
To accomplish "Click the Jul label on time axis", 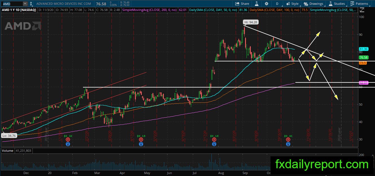I will (194, 173).
